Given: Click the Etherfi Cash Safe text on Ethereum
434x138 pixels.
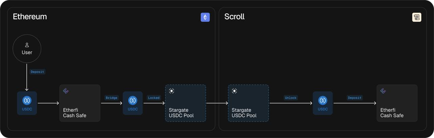Looking at the screenshot, I should [x=75, y=113].
